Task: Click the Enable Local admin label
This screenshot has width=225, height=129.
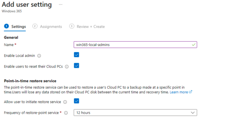Action: (19, 56)
